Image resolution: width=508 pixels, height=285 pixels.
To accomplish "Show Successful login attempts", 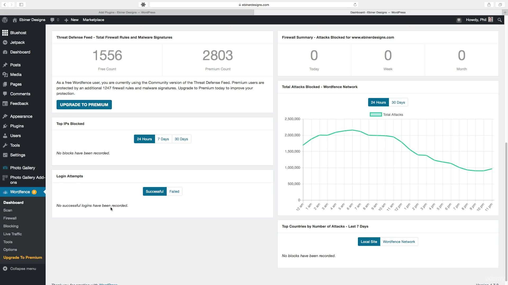I will click(155, 192).
